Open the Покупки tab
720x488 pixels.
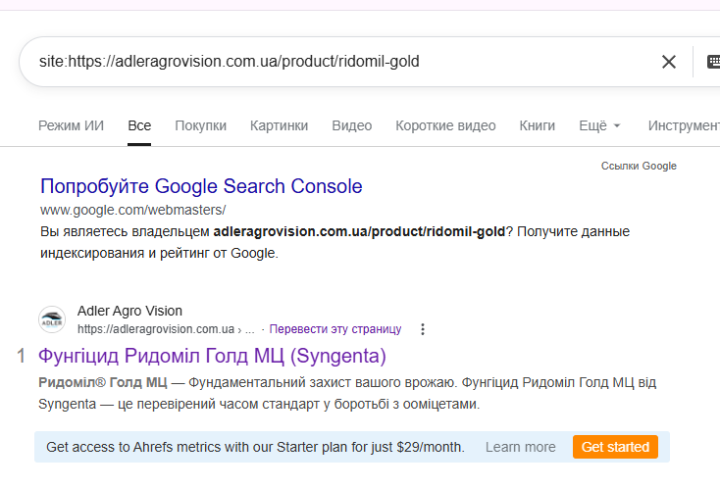201,125
